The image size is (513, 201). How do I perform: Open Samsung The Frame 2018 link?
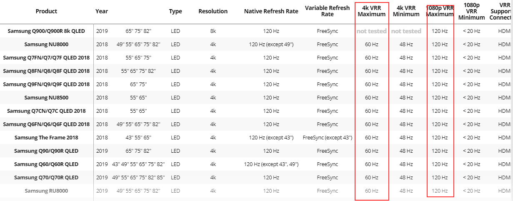(x=46, y=137)
